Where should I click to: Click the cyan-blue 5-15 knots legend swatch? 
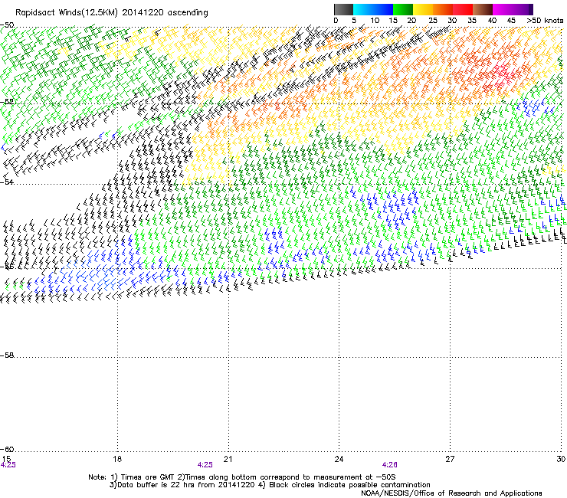[x=373, y=9]
